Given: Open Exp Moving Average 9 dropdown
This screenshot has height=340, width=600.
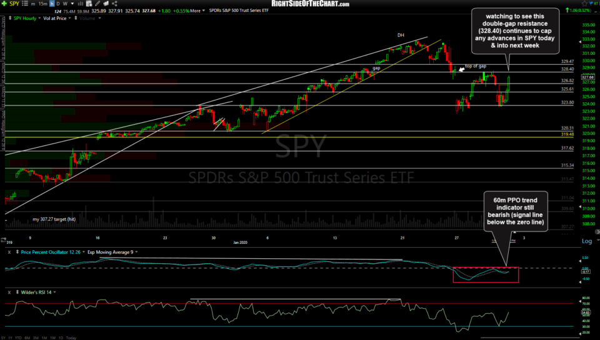Looking at the screenshot, I should click(137, 252).
